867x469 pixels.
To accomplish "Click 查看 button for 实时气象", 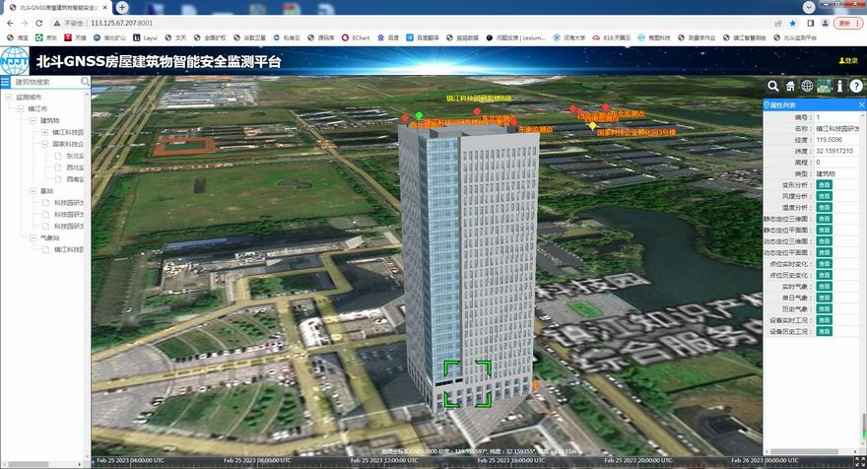I will (x=824, y=287).
